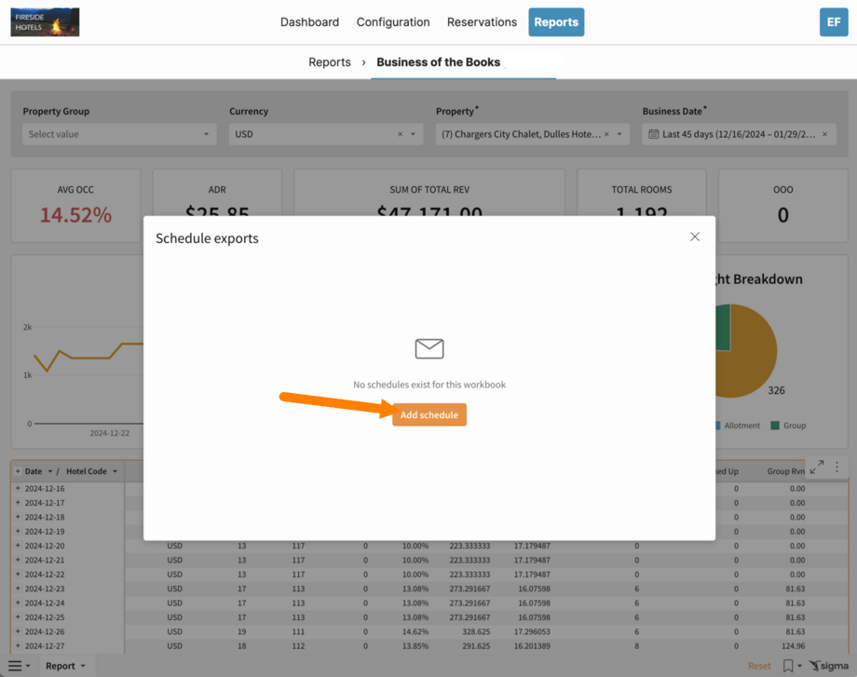Viewport: 857px width, 677px height.
Task: Expand the 2024-12-25 row
Action: pos(18,616)
